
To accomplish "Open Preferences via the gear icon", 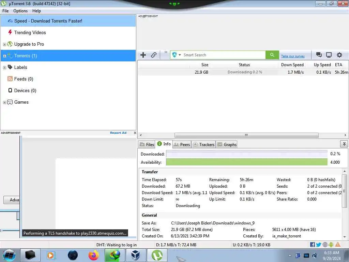I will [339, 55].
